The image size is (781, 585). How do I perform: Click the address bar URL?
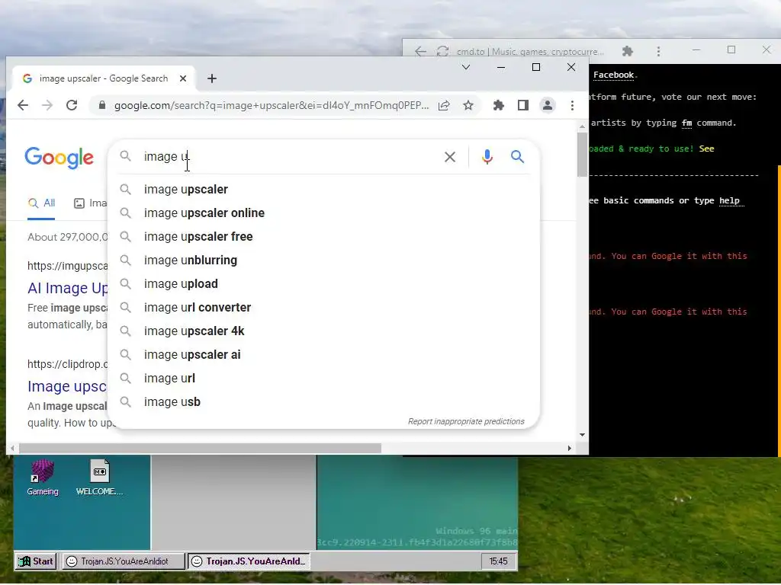(272, 105)
